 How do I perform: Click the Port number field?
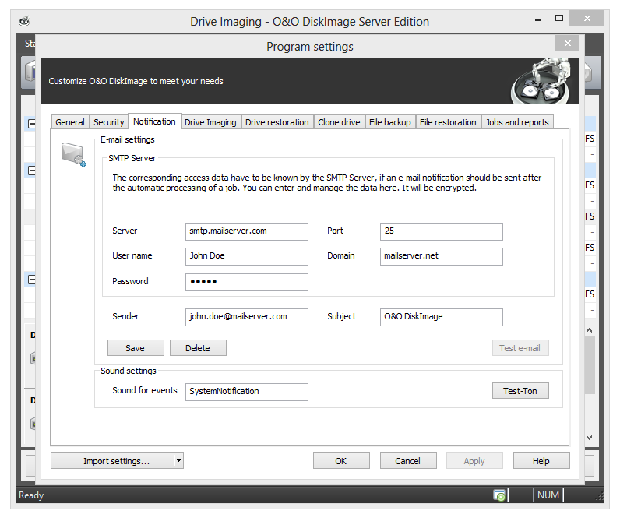tap(442, 231)
